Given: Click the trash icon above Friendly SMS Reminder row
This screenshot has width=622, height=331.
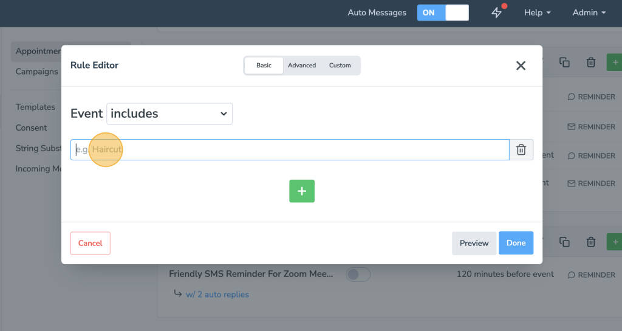Looking at the screenshot, I should coord(590,242).
